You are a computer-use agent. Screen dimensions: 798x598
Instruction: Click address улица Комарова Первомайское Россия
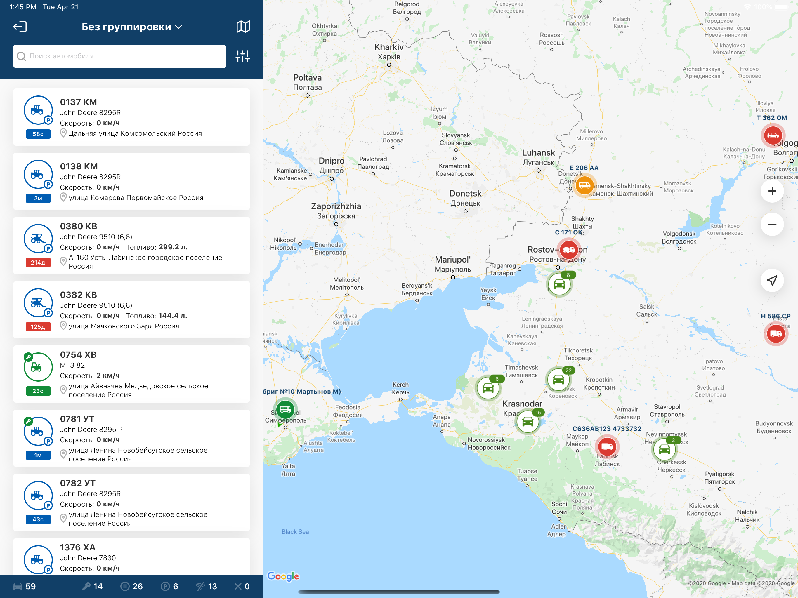coord(136,198)
